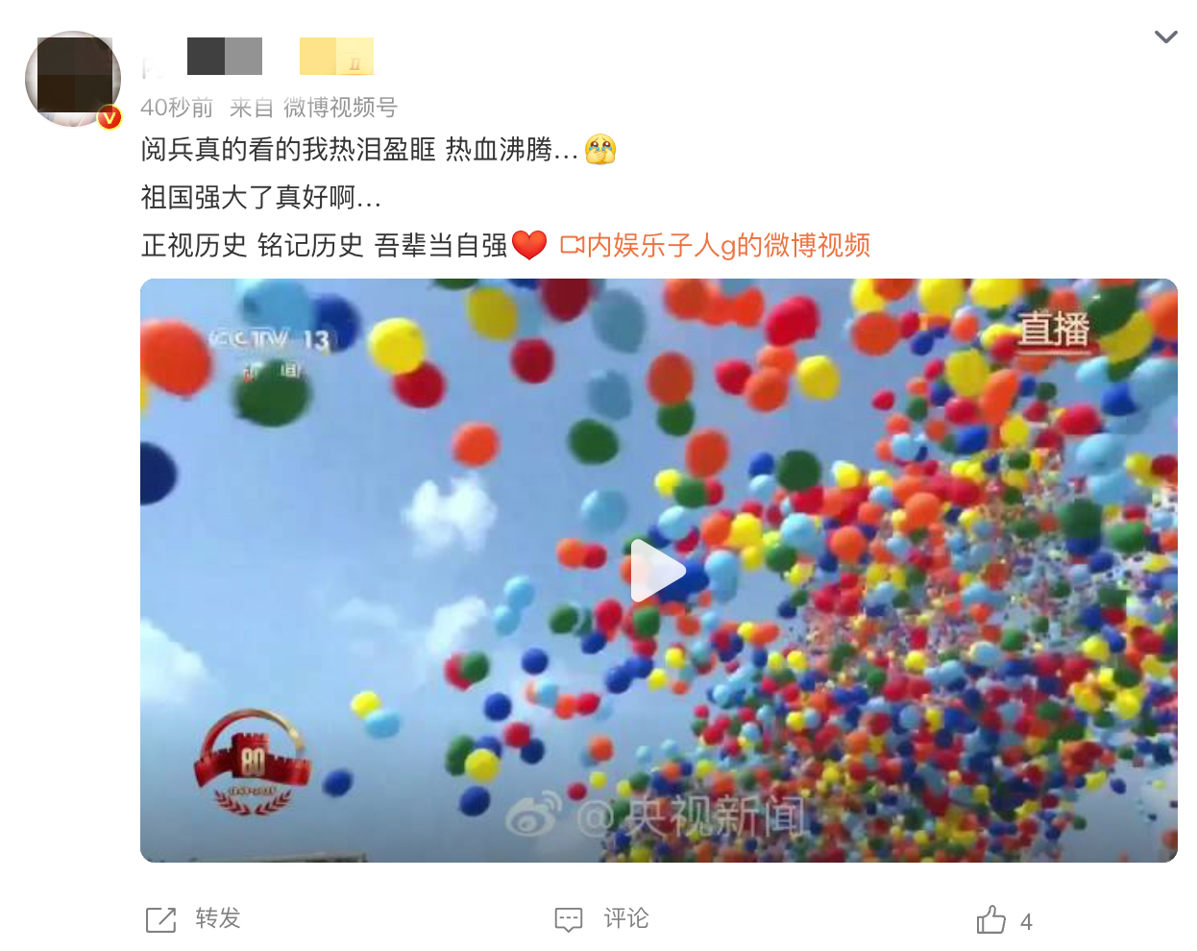Click the CCTV 13 logo on video
Image resolution: width=1197 pixels, height=951 pixels.
coord(269,340)
